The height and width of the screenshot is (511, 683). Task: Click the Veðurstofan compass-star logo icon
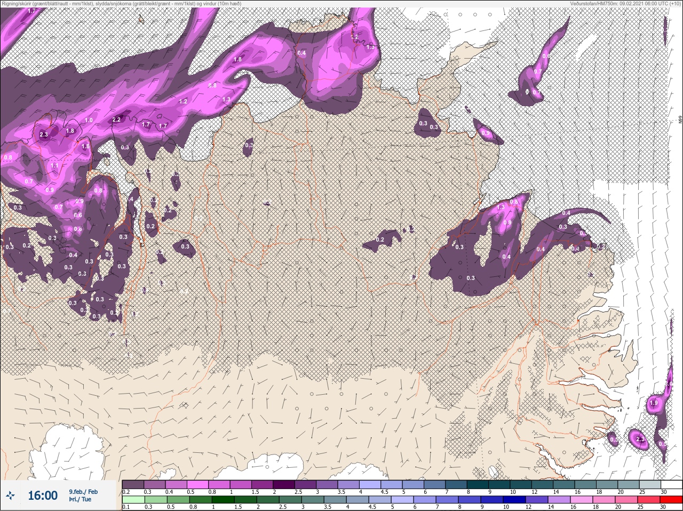[x=11, y=496]
